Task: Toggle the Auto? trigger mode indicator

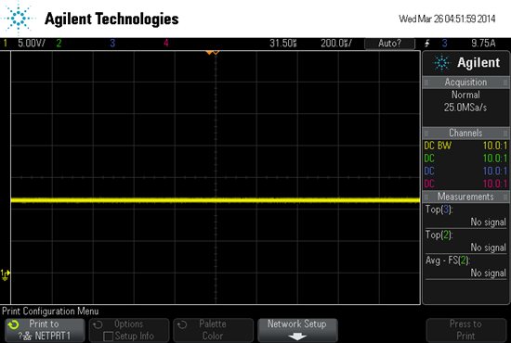Action: point(389,44)
